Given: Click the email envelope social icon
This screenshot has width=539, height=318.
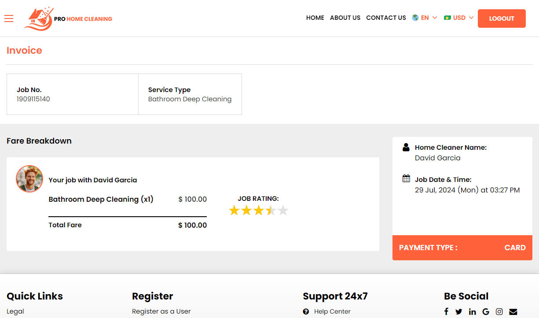Looking at the screenshot, I should coord(513,311).
